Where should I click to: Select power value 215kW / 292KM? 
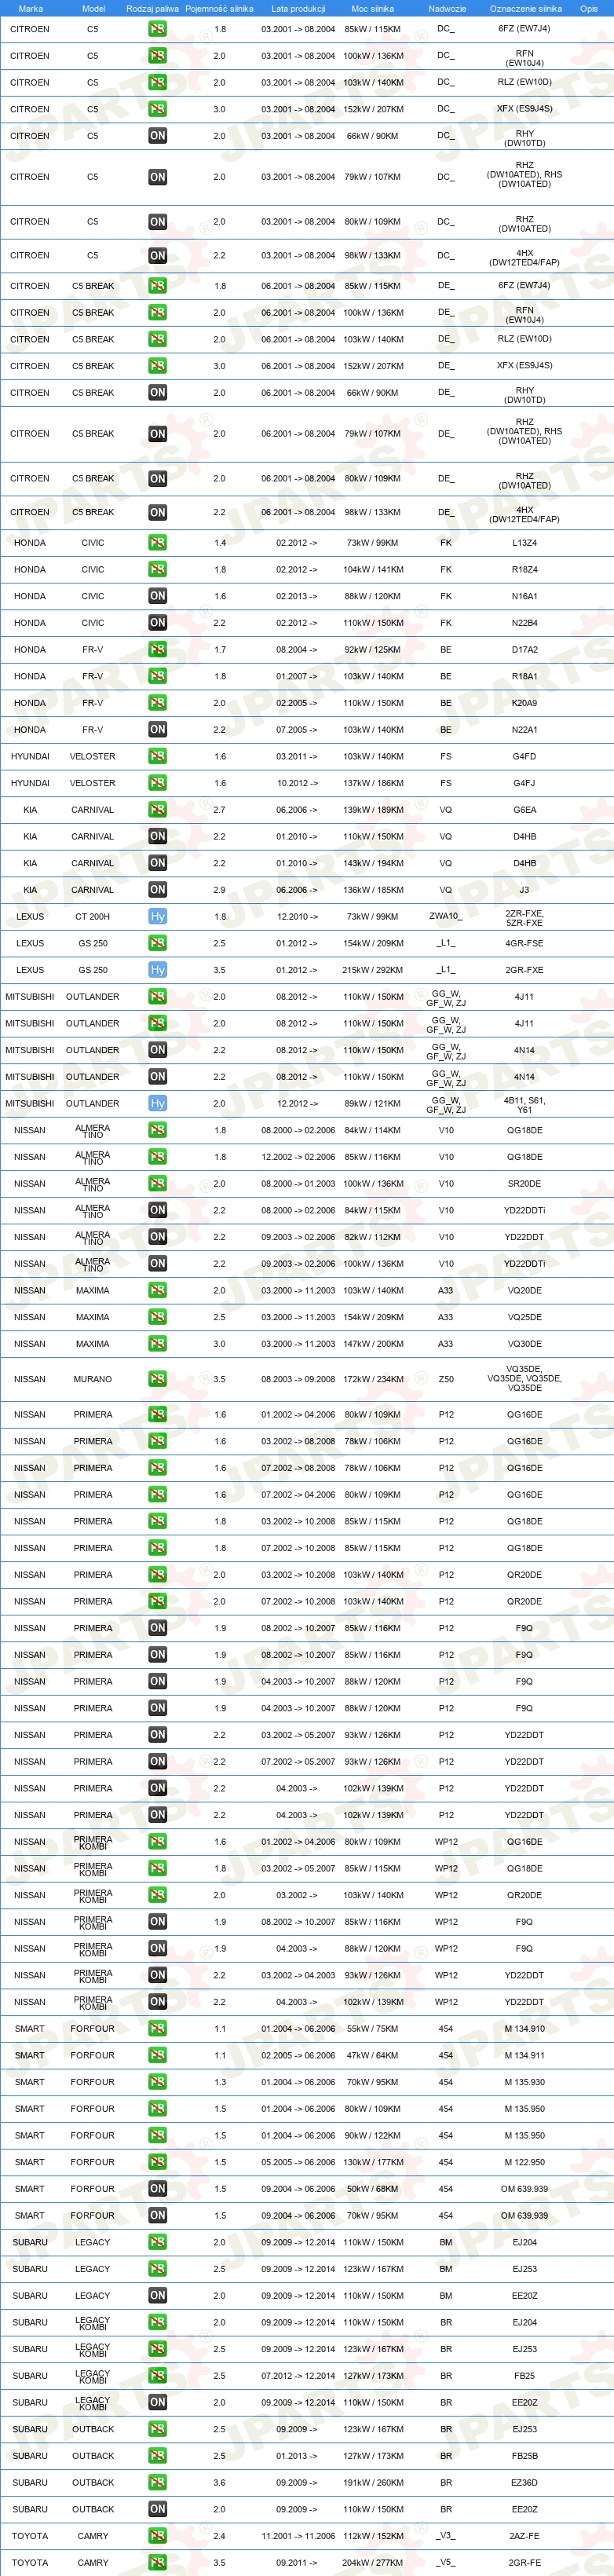pyautogui.click(x=372, y=970)
